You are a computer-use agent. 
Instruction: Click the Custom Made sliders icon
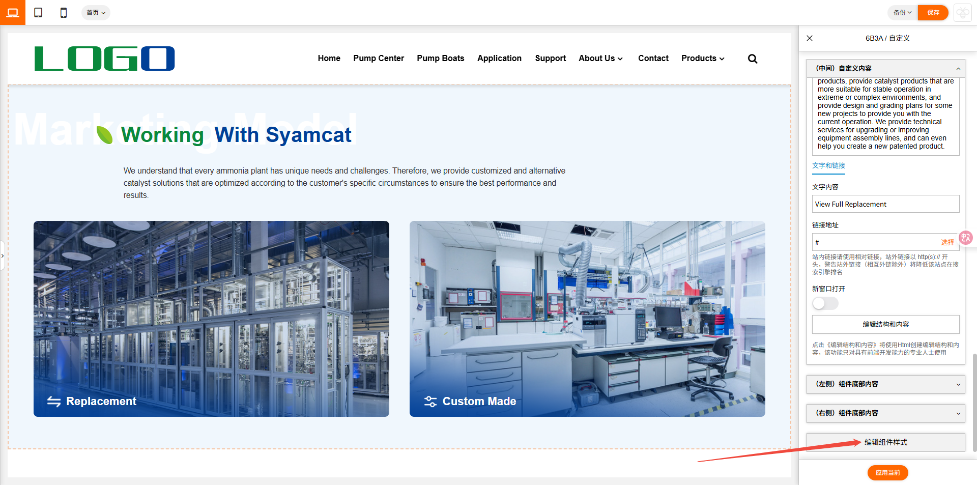pyautogui.click(x=430, y=402)
